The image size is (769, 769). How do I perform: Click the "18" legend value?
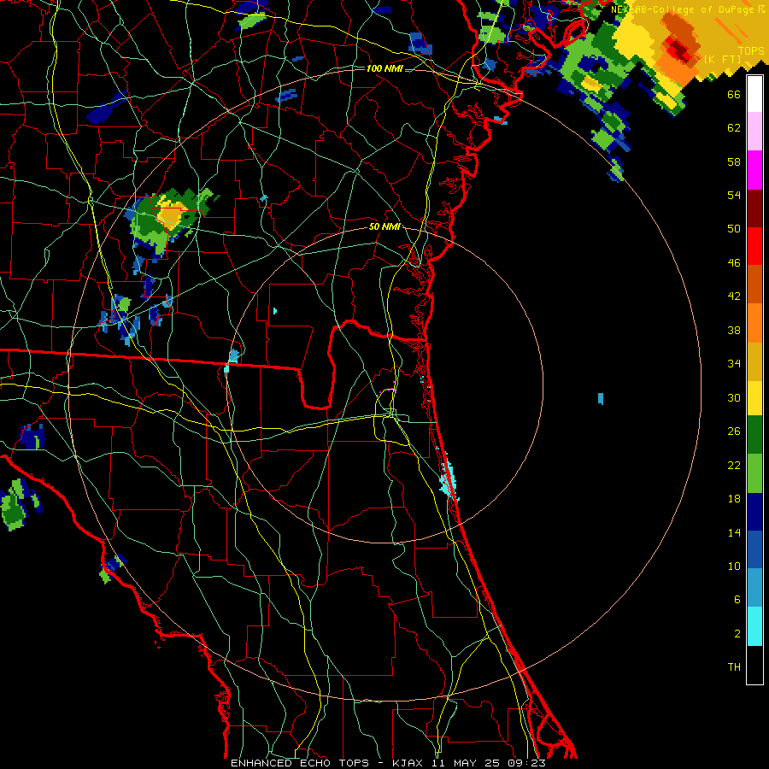734,499
